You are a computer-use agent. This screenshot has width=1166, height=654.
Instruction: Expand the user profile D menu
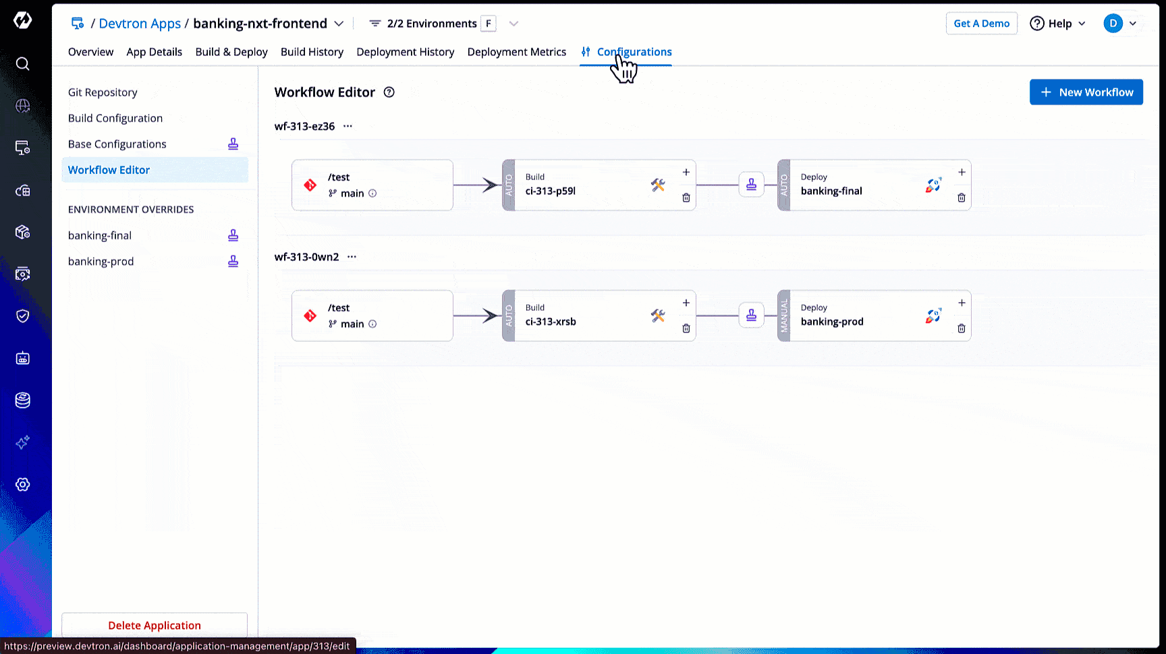tap(1120, 24)
